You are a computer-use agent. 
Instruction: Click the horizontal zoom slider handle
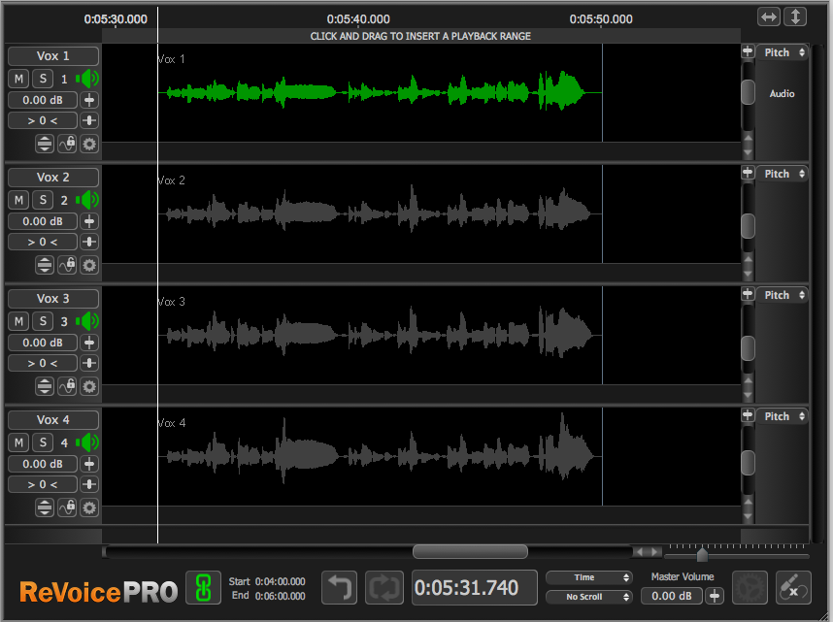[x=702, y=555]
